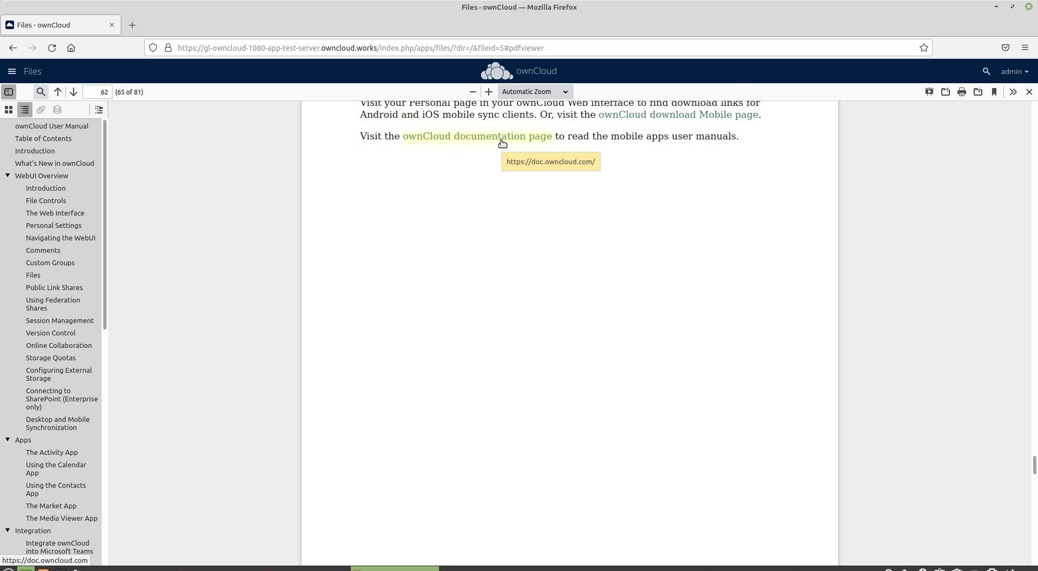Open the Automatic Zoom dropdown
The width and height of the screenshot is (1038, 571).
point(534,91)
